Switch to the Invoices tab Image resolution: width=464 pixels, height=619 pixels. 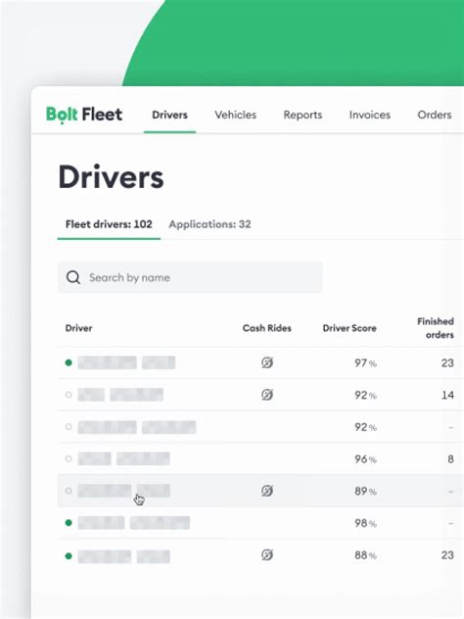pyautogui.click(x=370, y=115)
